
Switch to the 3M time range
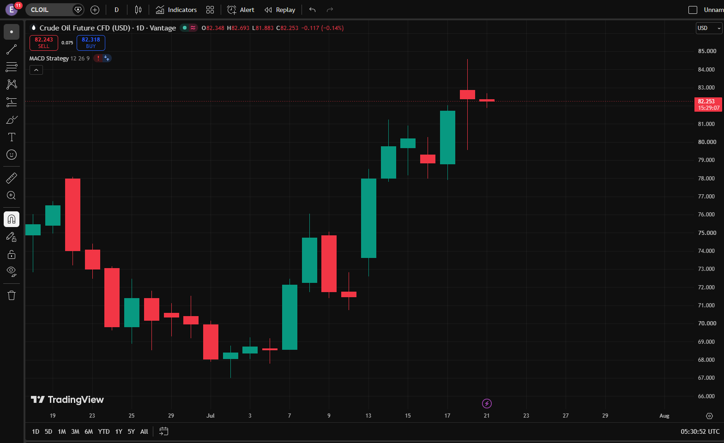(75, 431)
